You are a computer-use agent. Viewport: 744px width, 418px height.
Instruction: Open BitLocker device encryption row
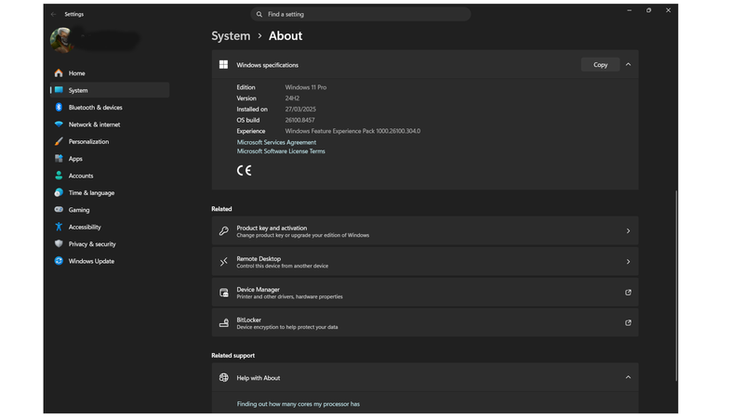click(425, 322)
